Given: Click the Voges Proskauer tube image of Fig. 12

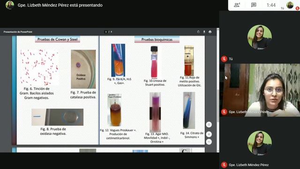Looking at the screenshot, I should pos(114,110).
